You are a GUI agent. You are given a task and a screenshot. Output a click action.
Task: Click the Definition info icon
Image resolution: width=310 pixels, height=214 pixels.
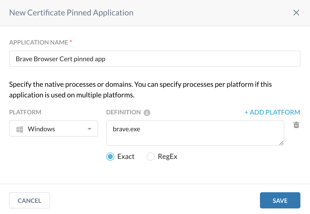(x=147, y=113)
